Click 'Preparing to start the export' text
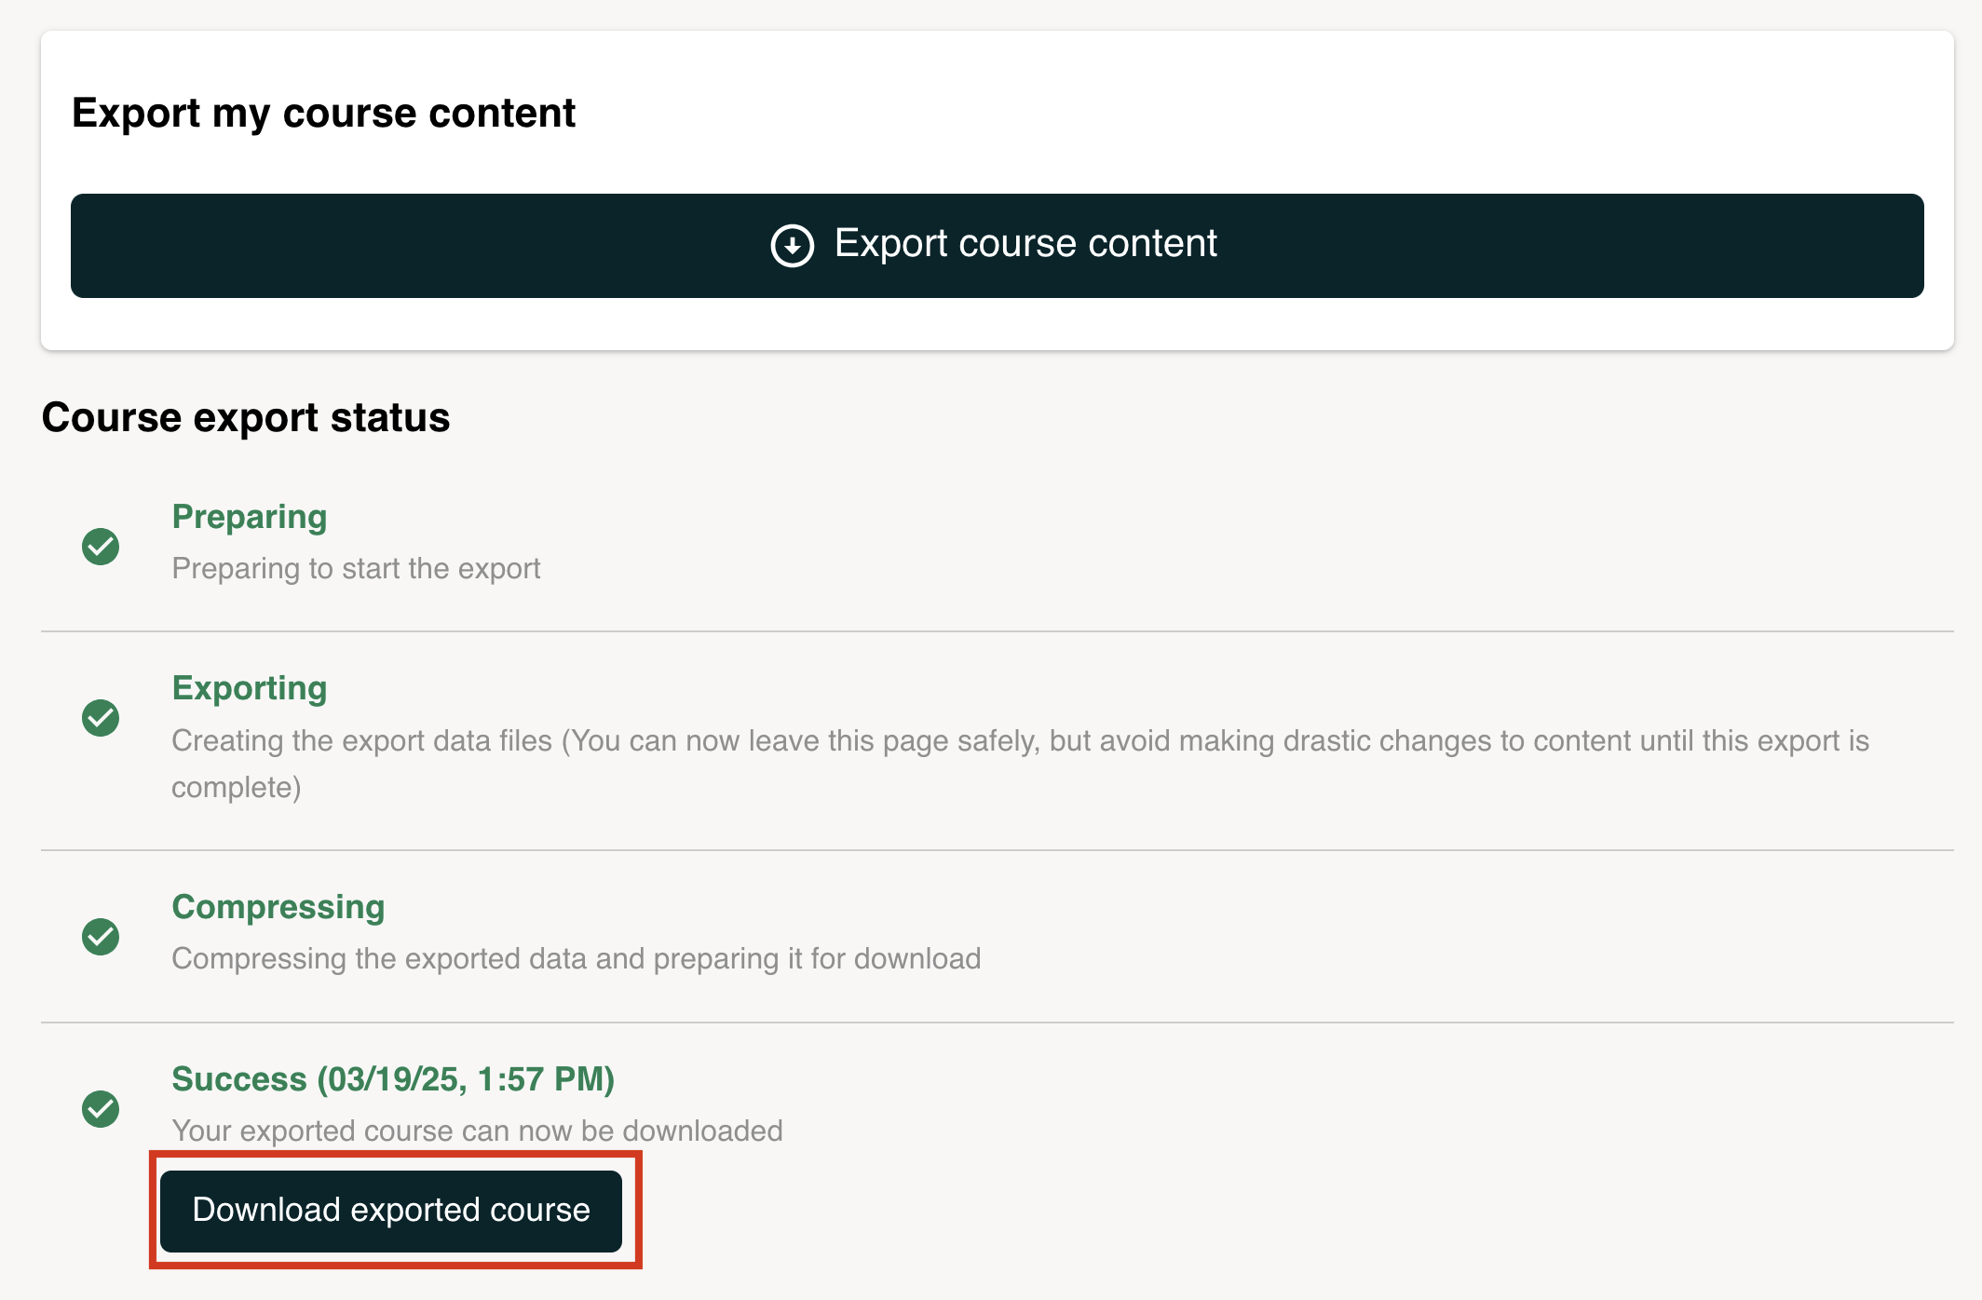 point(356,569)
